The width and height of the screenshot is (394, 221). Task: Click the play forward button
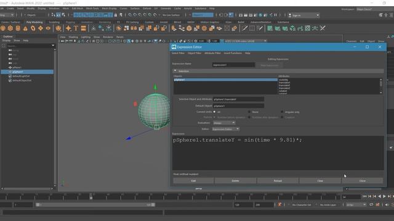coord(384,196)
